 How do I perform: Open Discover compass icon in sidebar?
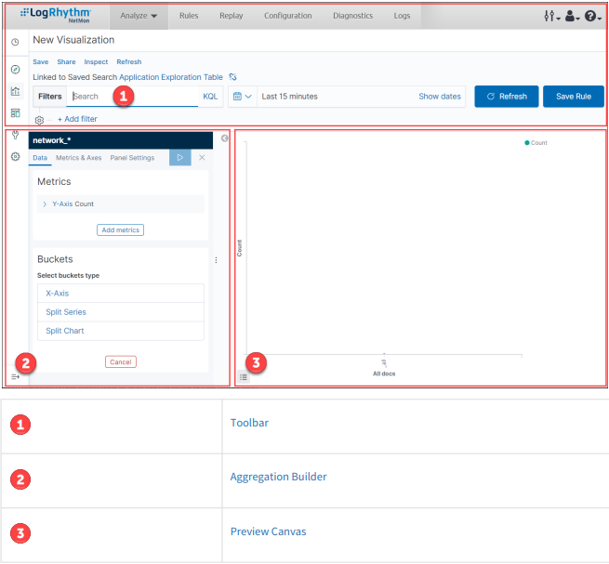point(15,70)
